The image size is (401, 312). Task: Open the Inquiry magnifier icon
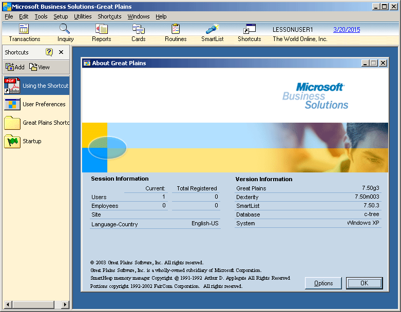coord(65,29)
